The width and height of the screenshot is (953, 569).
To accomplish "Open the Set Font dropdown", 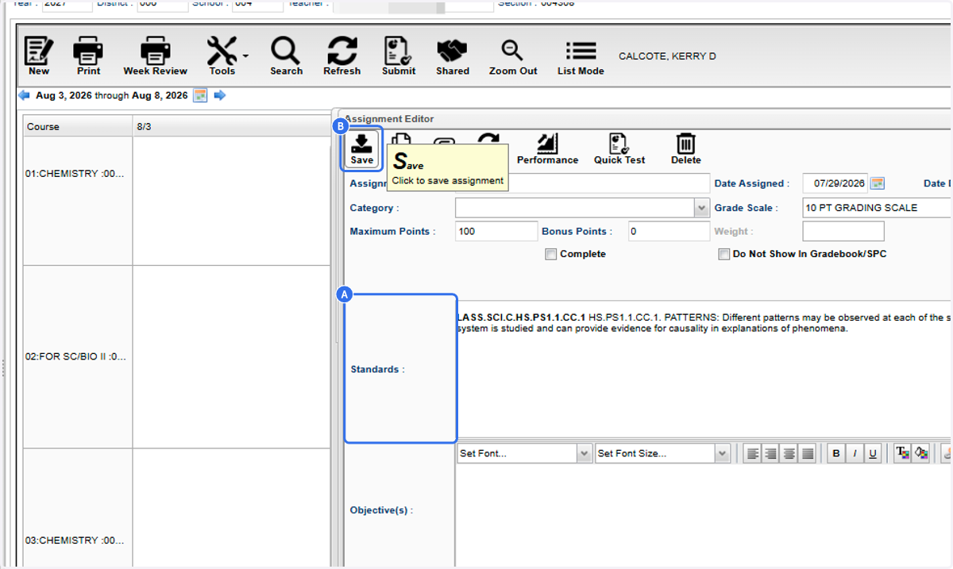I will click(x=585, y=453).
